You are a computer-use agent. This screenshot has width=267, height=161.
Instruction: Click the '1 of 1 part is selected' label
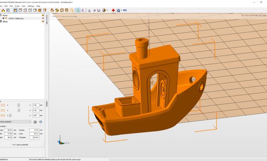(x=20, y=144)
